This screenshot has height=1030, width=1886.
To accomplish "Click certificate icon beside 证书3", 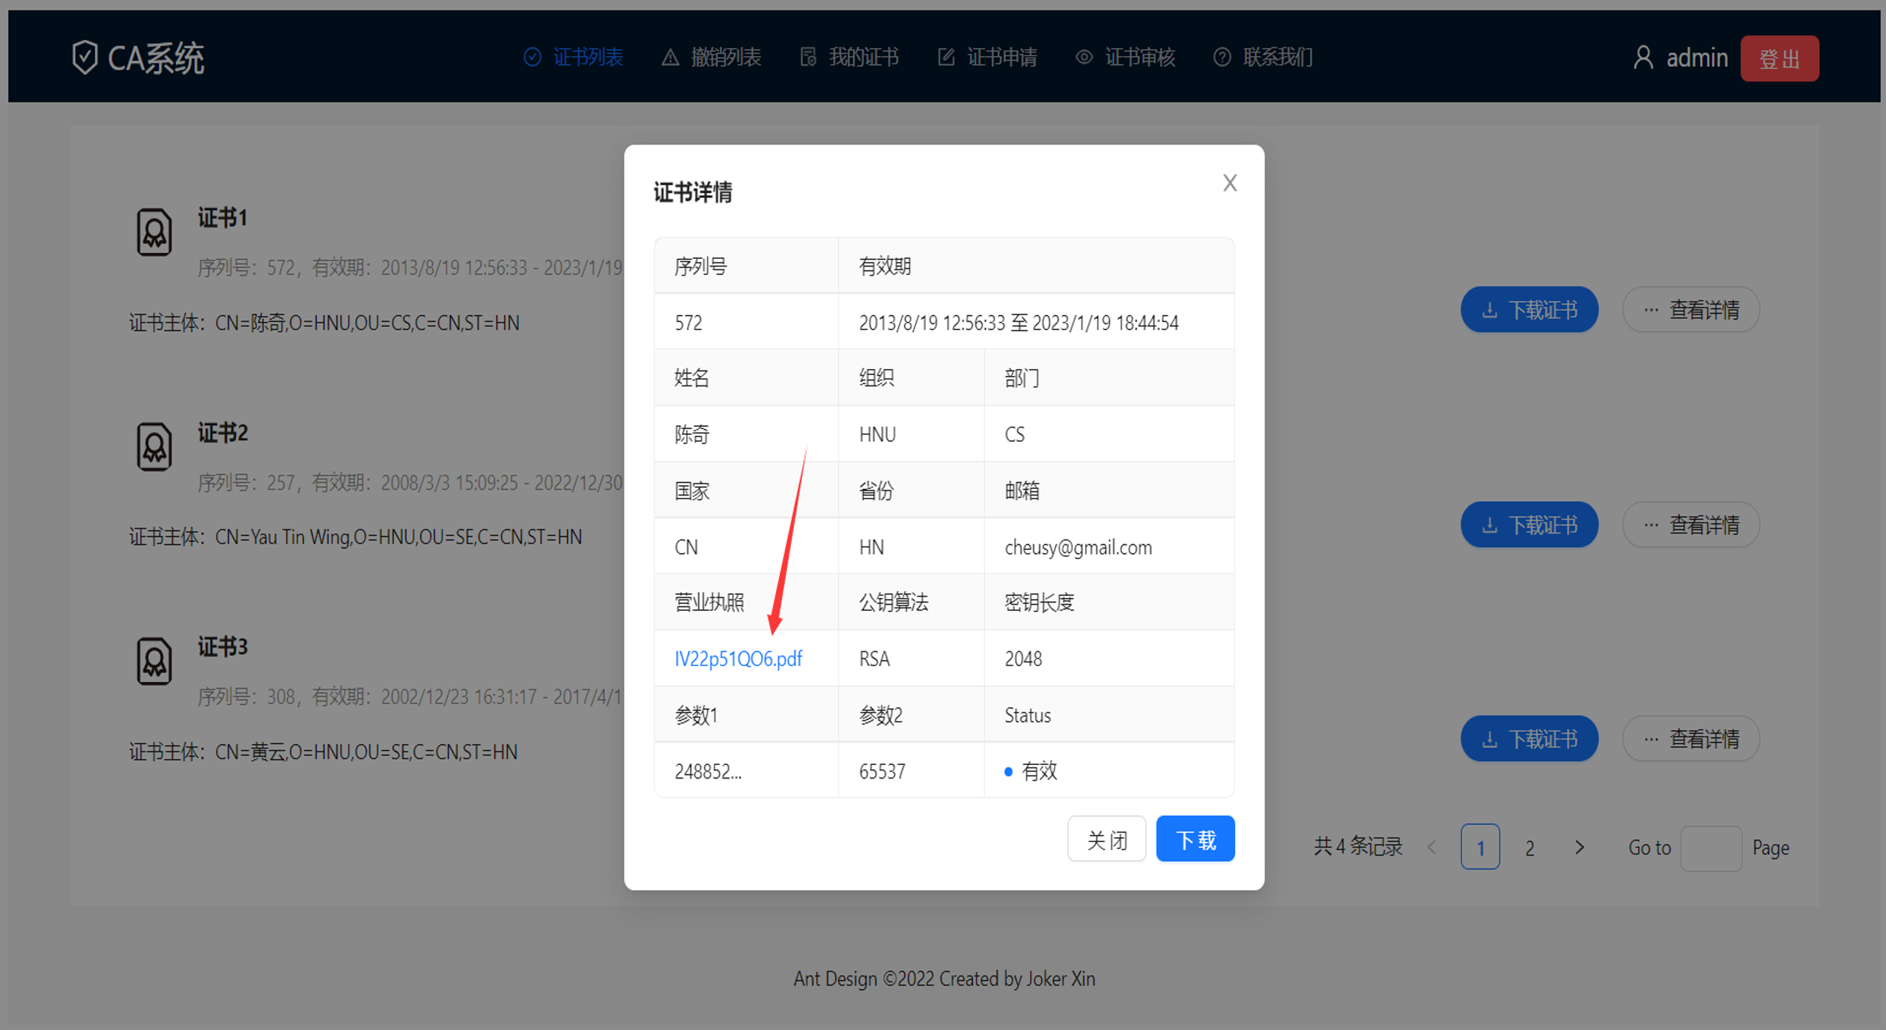I will (154, 661).
